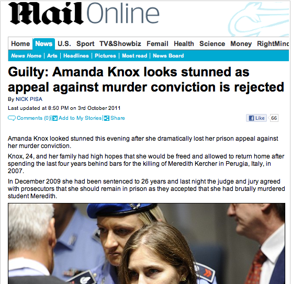291x284 pixels.
Task: Open the Money section
Action: [241, 44]
